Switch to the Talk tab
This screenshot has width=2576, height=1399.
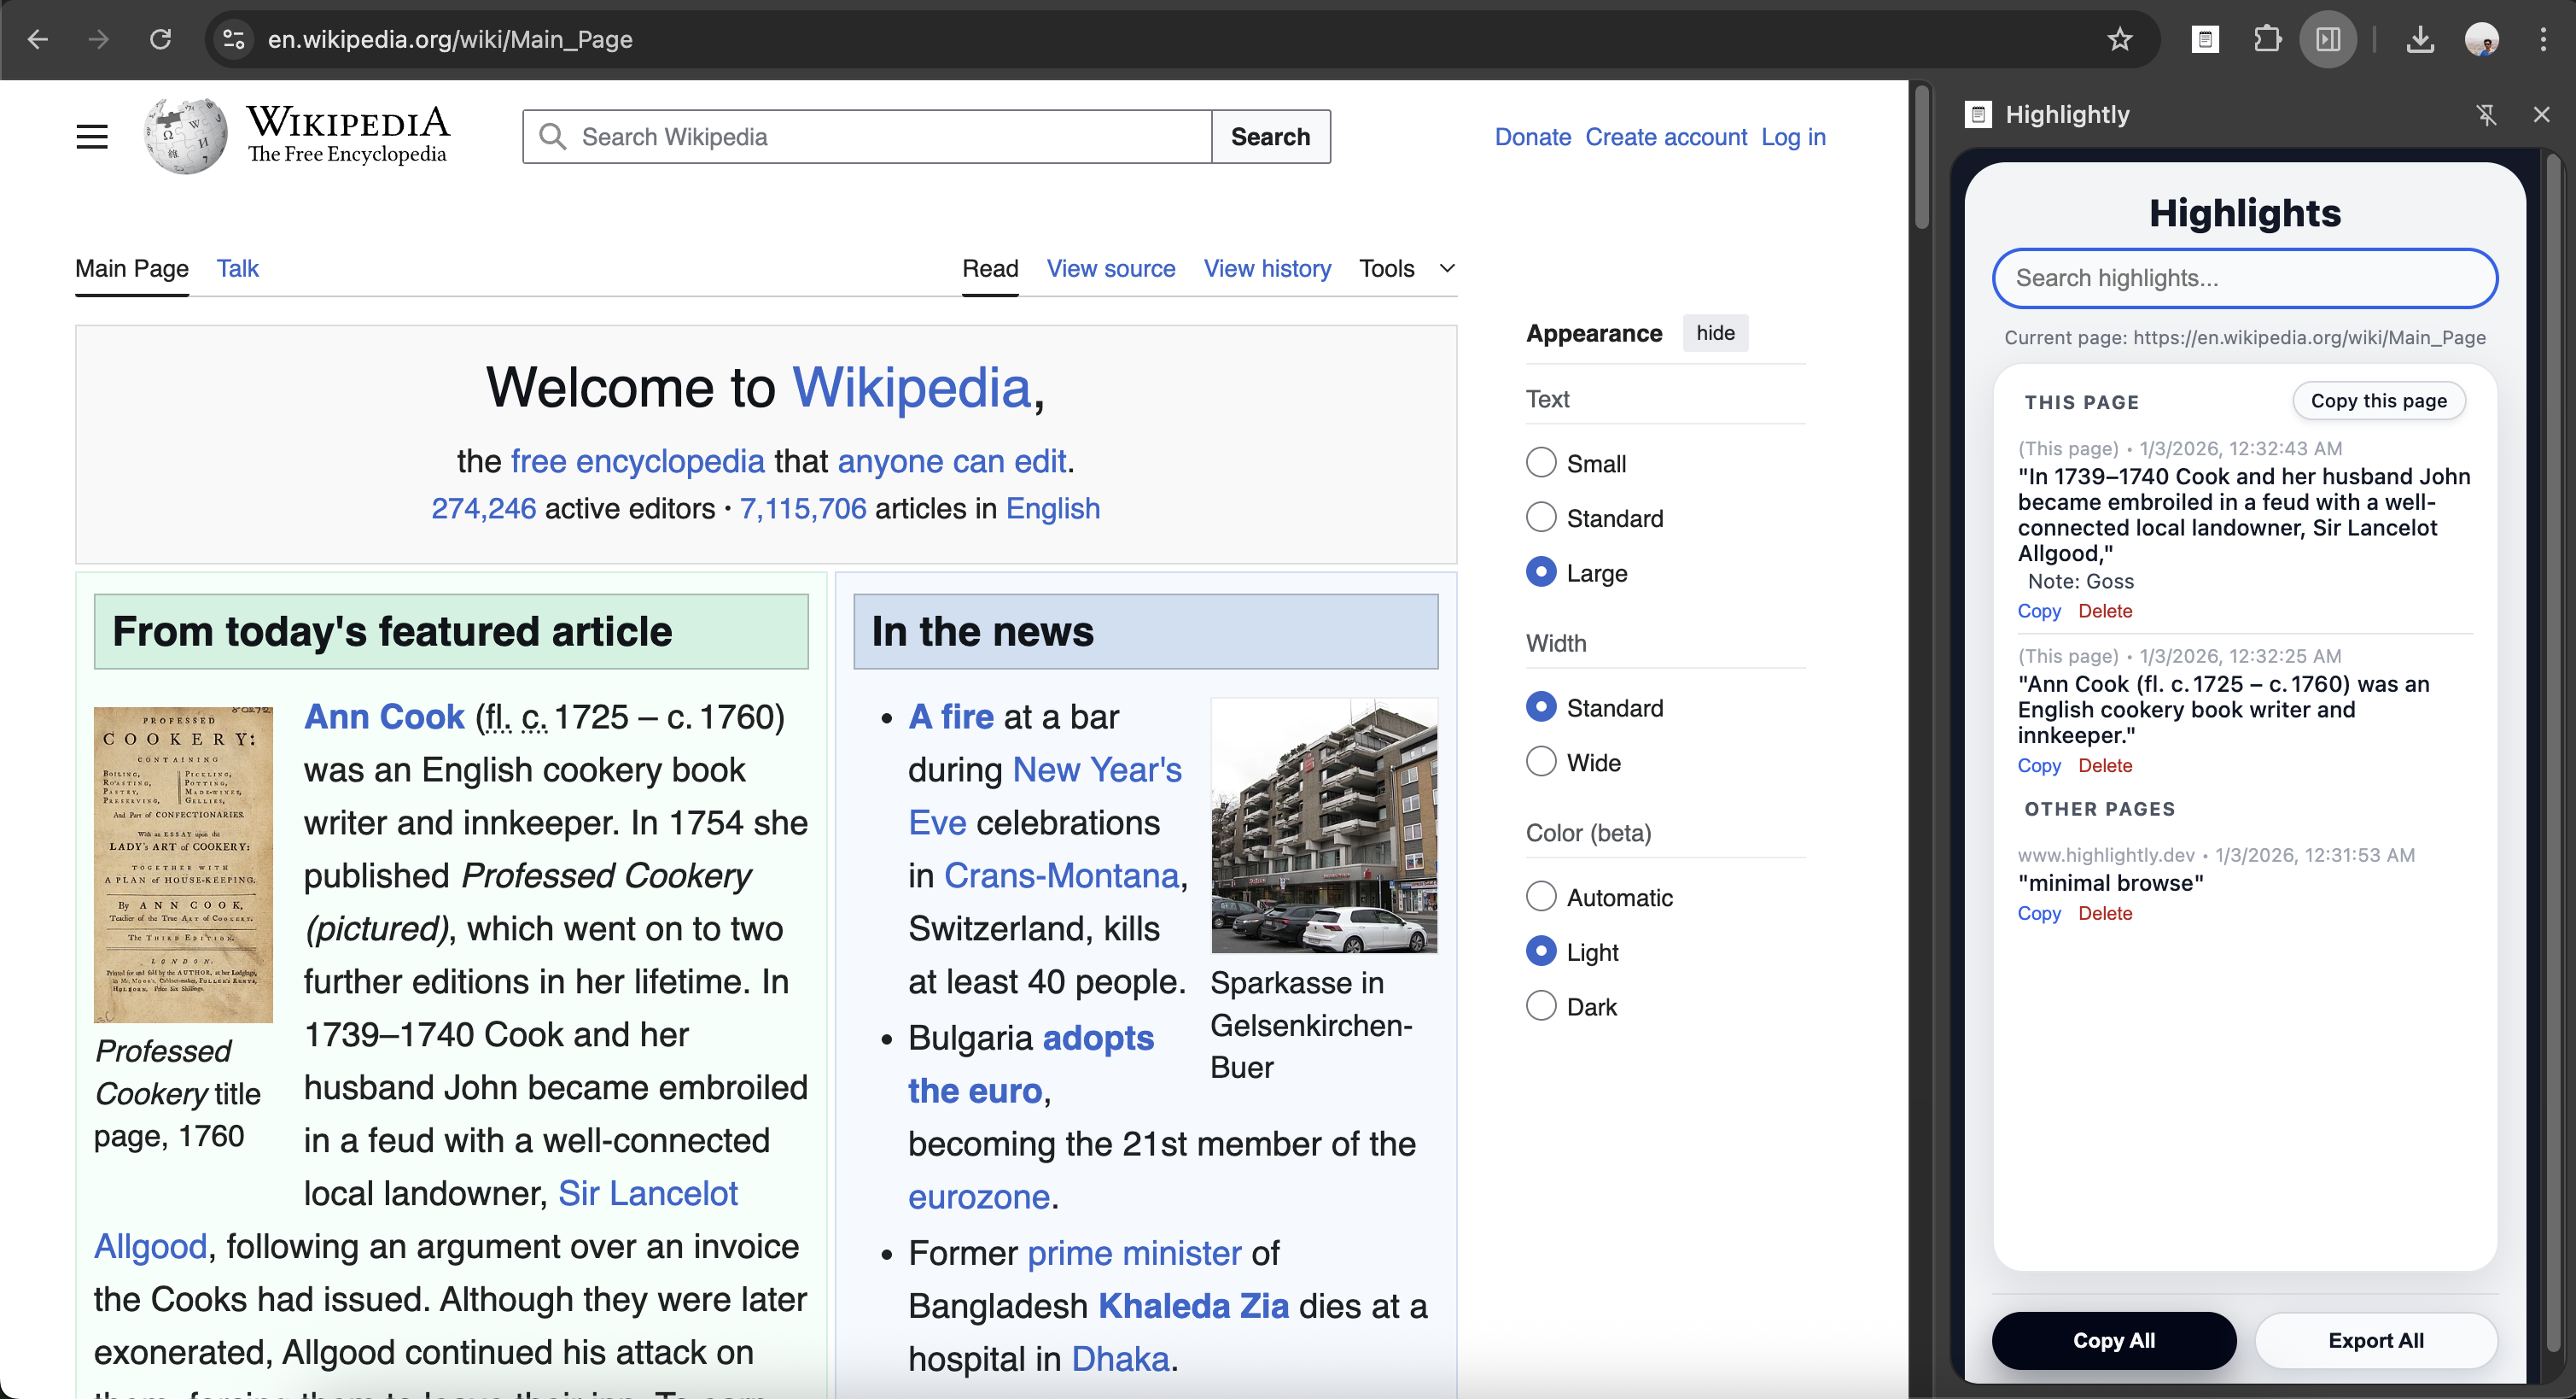tap(237, 268)
